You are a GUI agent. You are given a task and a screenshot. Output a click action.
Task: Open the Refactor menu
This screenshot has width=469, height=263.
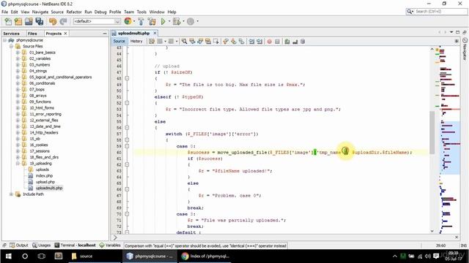point(74,12)
